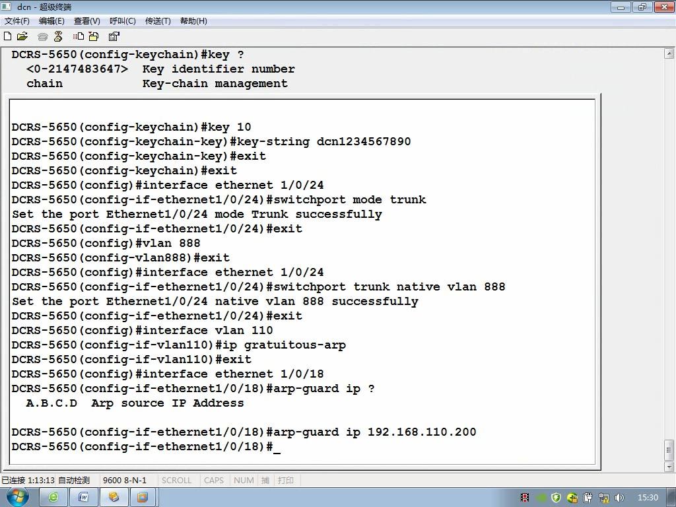Click the 15:30 taskbar clock
The width and height of the screenshot is (676, 507).
pos(648,498)
